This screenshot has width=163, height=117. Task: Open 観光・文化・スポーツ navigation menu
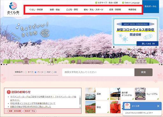[x=93, y=10]
